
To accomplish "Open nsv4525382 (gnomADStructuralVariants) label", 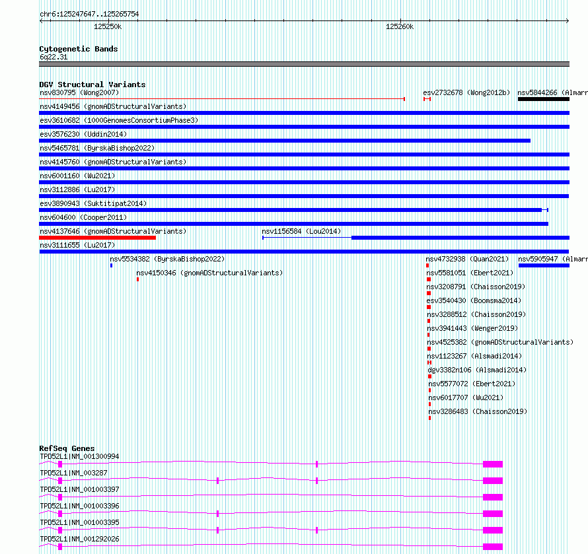I will pyautogui.click(x=500, y=342).
